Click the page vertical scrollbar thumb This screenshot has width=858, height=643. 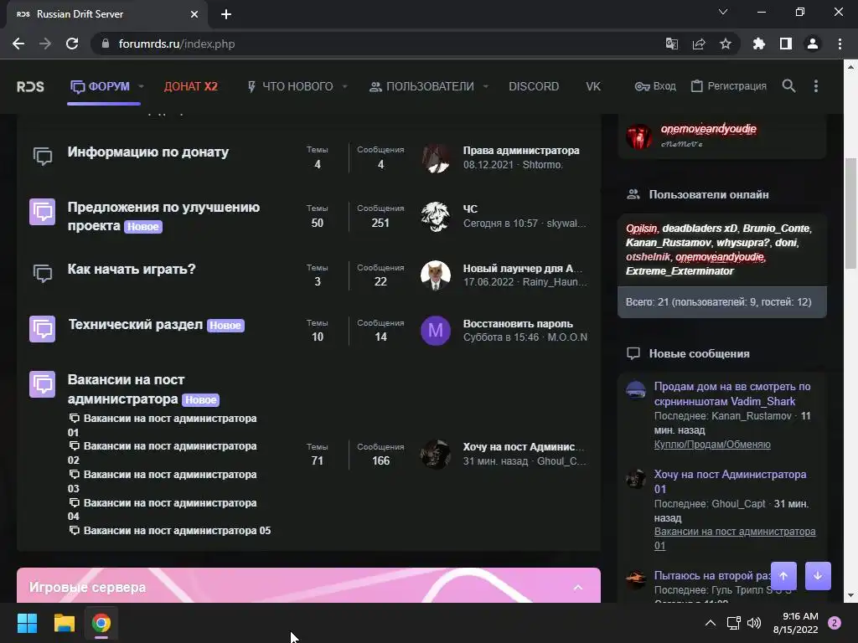pyautogui.click(x=850, y=213)
